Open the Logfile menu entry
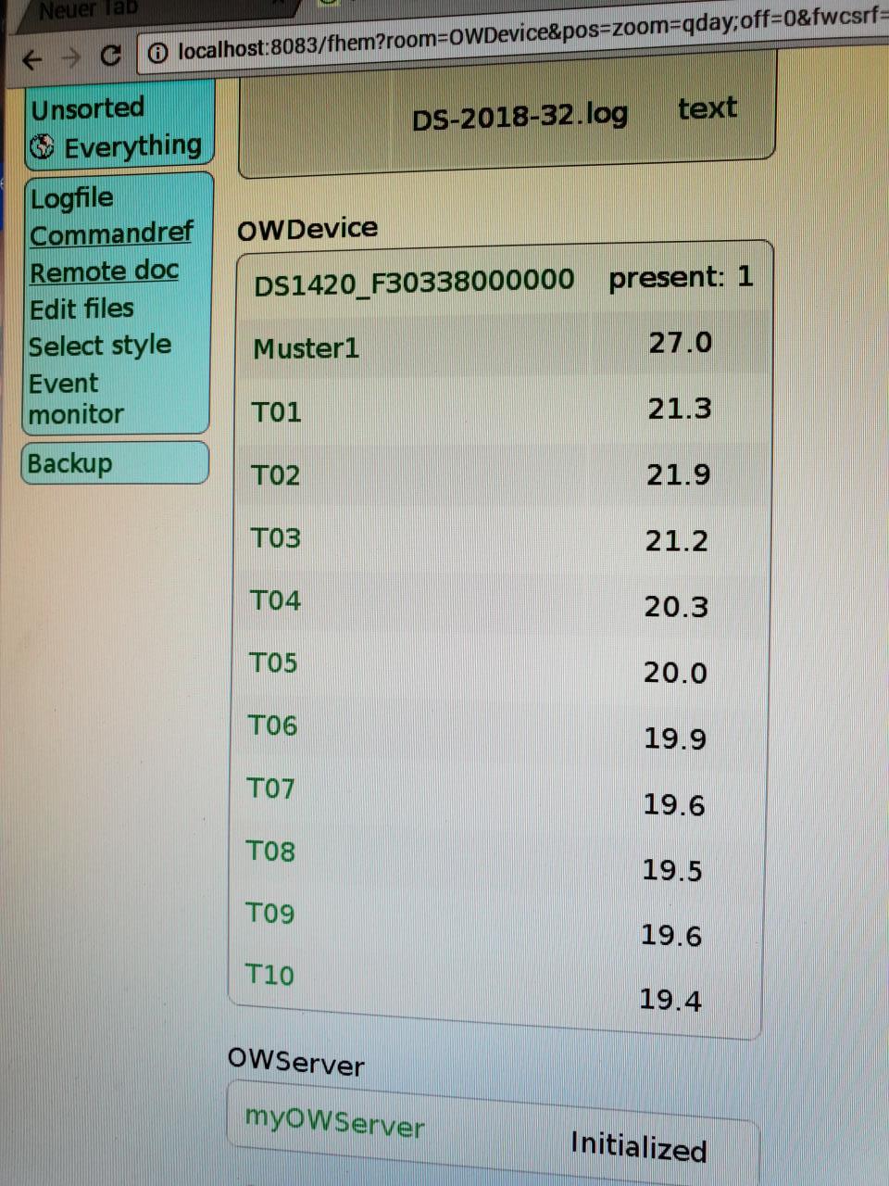The height and width of the screenshot is (1186, 889). [71, 197]
